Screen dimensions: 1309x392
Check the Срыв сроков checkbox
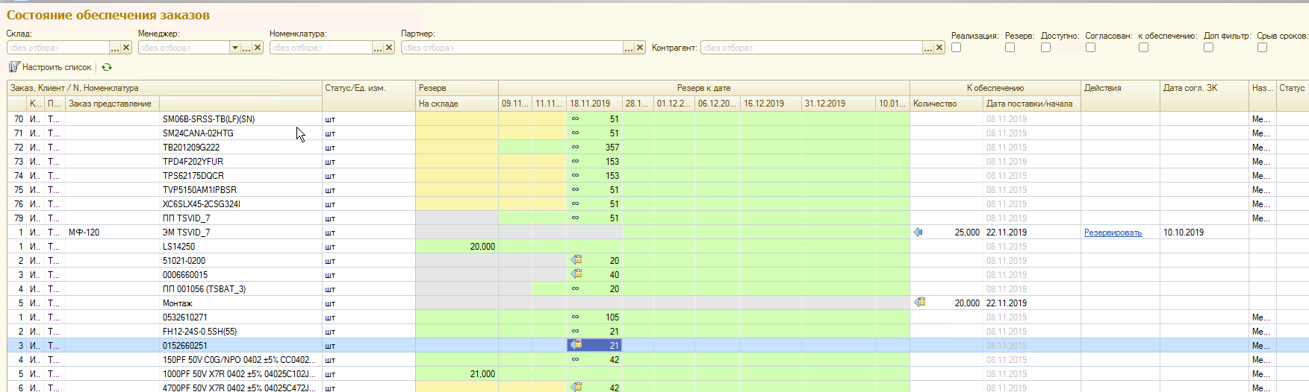pyautogui.click(x=1262, y=48)
